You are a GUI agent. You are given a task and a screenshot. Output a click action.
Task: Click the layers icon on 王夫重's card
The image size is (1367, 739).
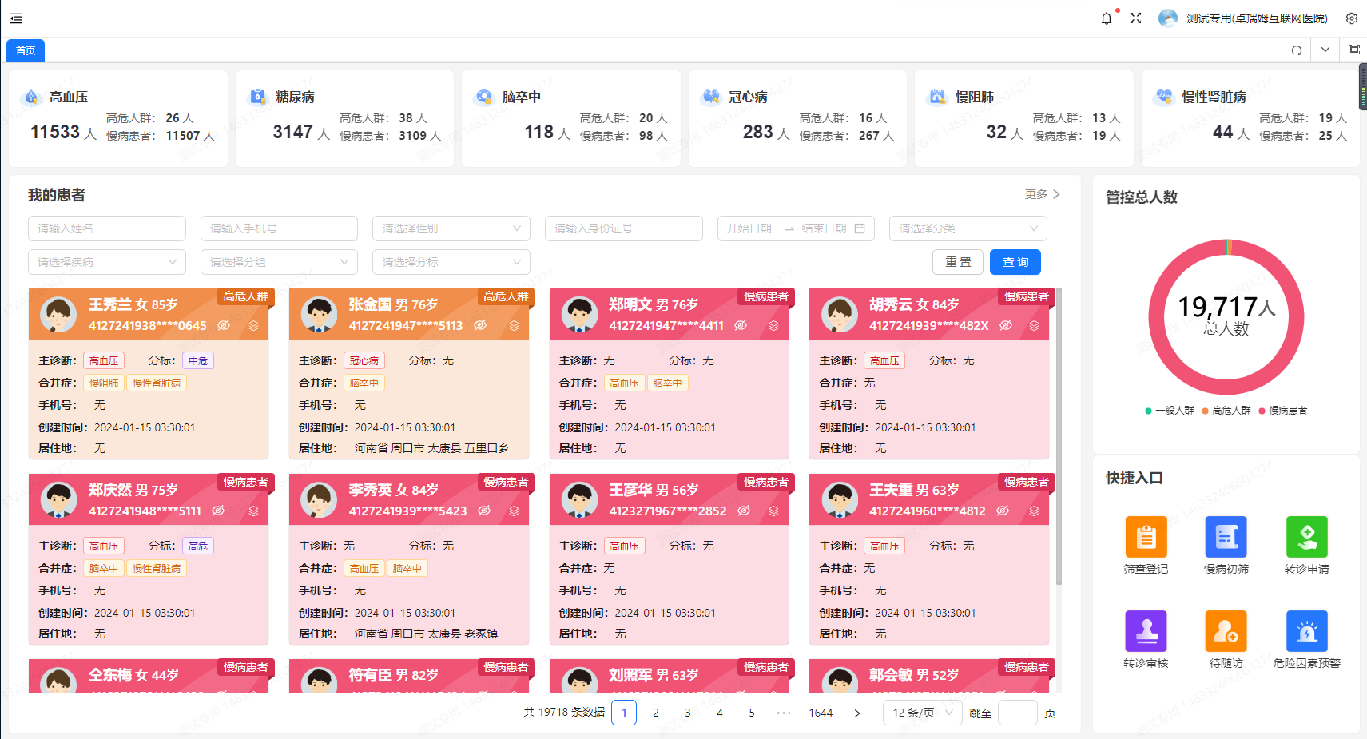(x=1034, y=511)
